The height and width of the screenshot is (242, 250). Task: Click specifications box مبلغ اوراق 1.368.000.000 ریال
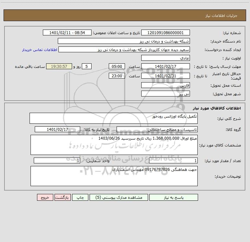pyautogui.click(x=114, y=145)
